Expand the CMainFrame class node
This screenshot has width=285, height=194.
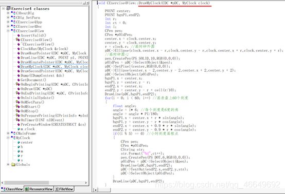pos(8,133)
